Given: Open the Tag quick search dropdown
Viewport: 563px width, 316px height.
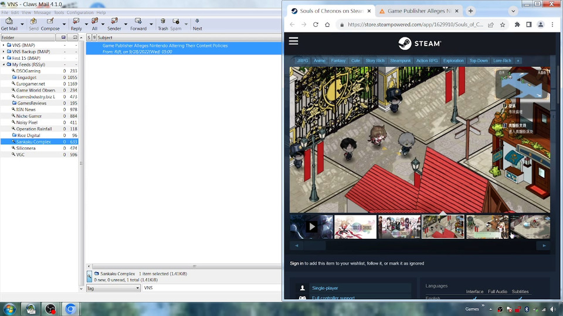Looking at the screenshot, I should (x=113, y=288).
